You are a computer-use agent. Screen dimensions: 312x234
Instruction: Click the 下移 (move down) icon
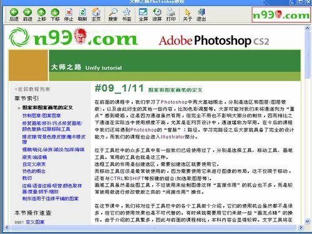pos(55,14)
